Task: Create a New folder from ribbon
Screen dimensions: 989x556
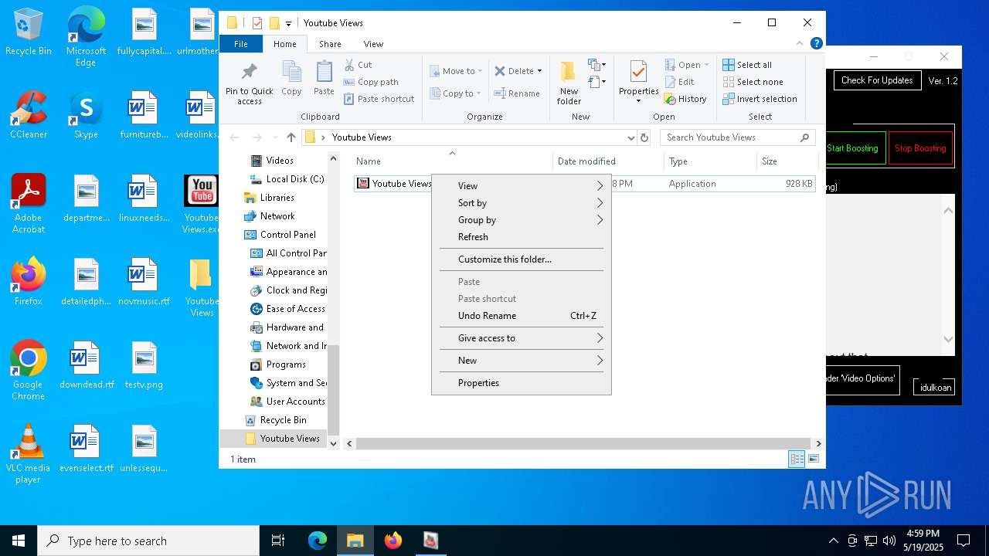Action: pyautogui.click(x=569, y=83)
